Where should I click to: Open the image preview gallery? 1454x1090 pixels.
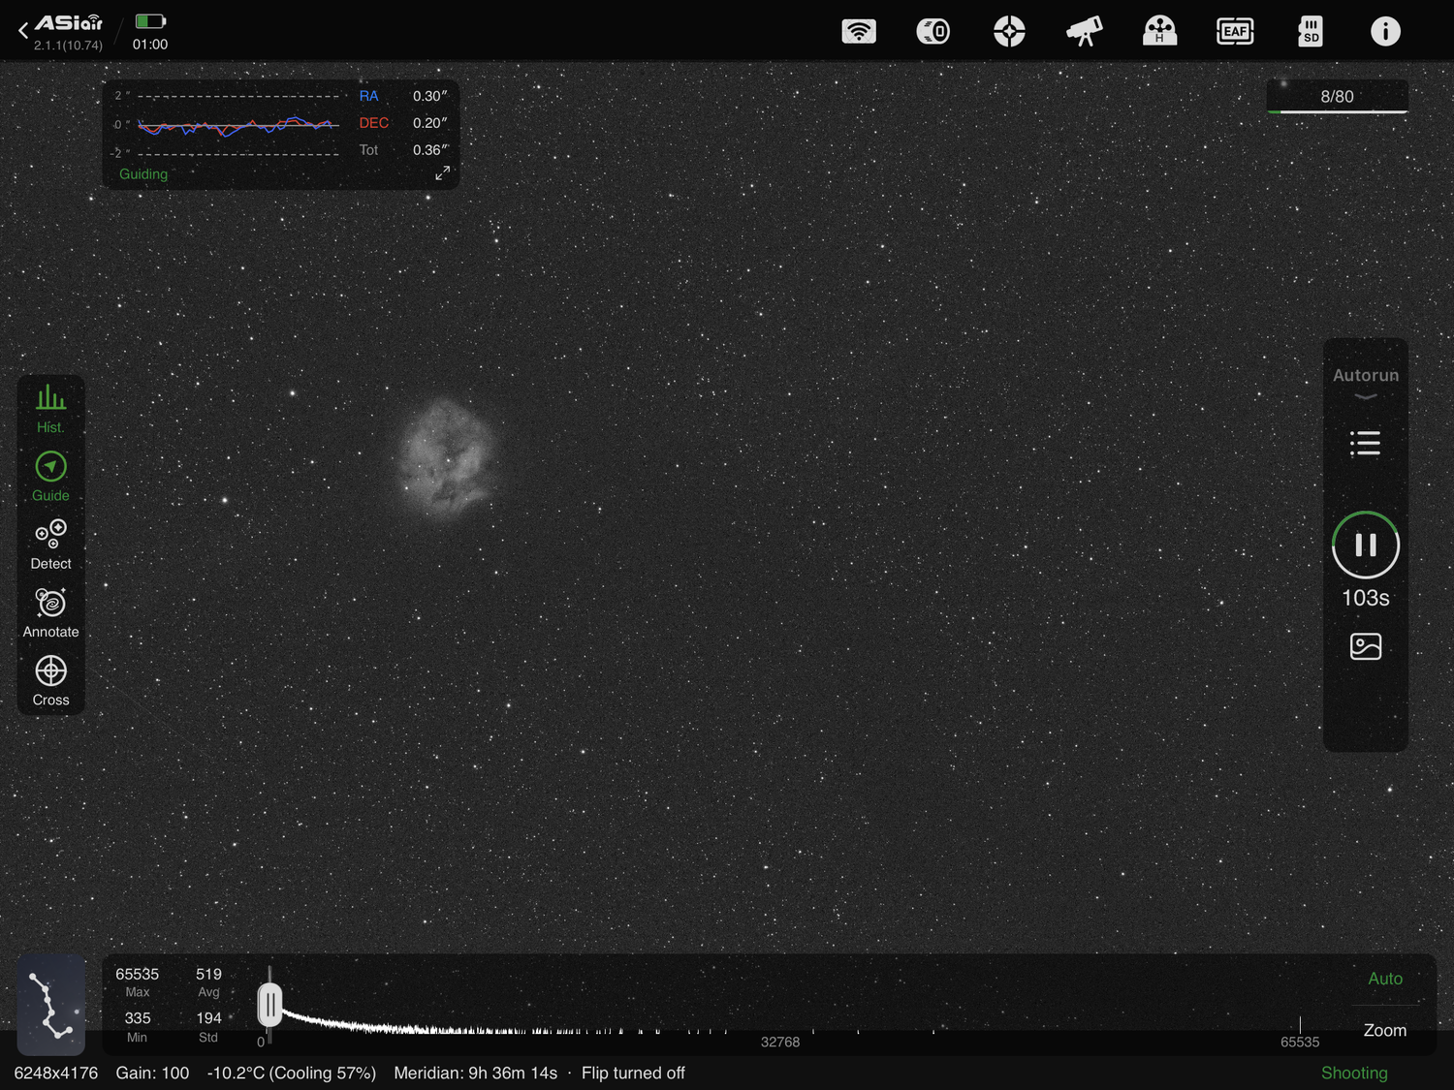(1366, 646)
